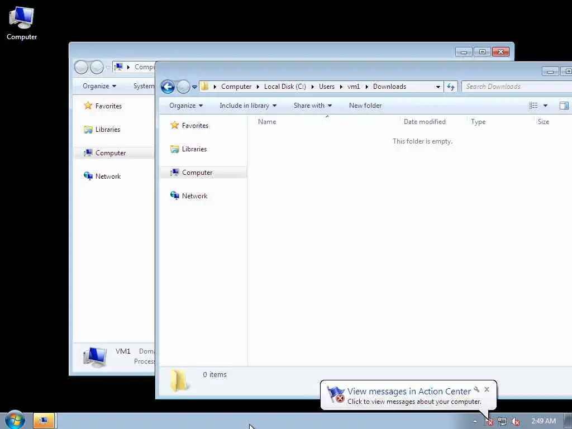
Task: Click the Search Downloads field
Action: tap(517, 87)
